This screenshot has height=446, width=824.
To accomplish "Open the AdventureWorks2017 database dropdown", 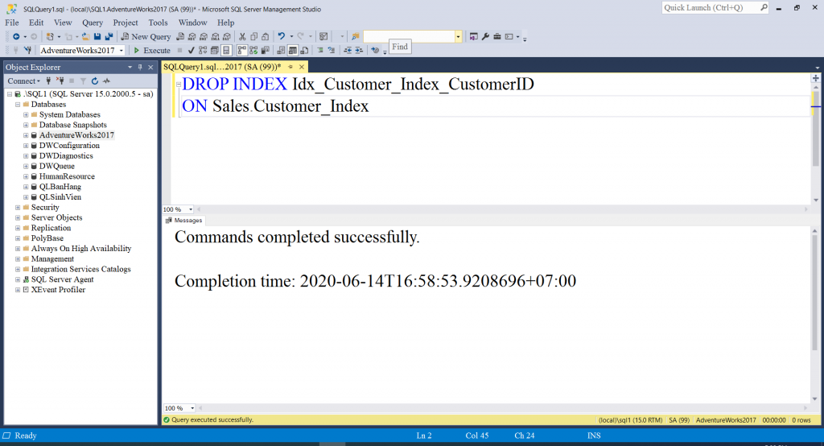I will [121, 50].
